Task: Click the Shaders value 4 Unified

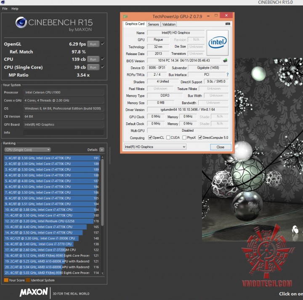Action: click(x=162, y=82)
